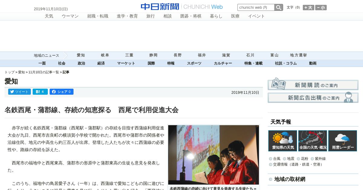Go to スポーツ section
This screenshot has width=363, height=190.
(194, 63)
